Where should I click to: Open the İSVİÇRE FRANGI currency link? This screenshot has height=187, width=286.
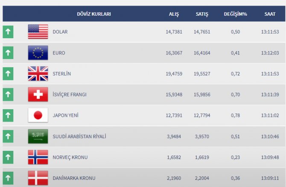[x=69, y=94]
